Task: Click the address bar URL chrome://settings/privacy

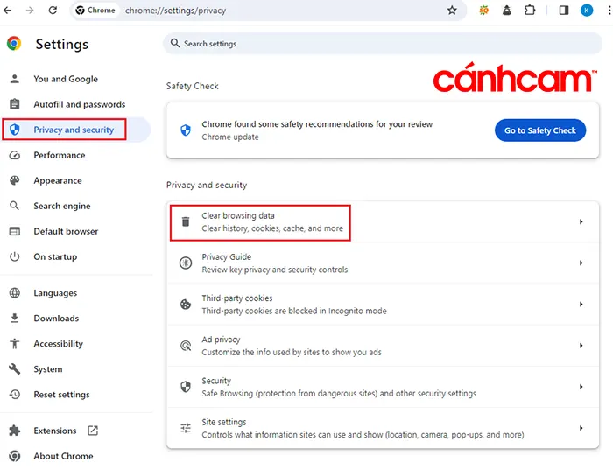Action: click(175, 11)
